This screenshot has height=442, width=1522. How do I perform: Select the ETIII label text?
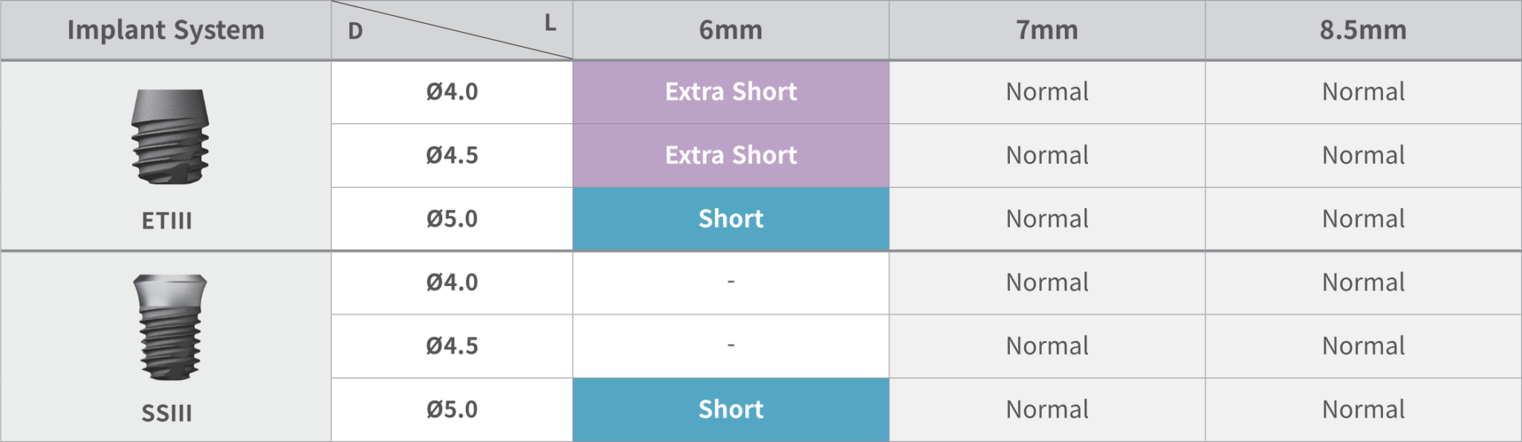point(166,221)
